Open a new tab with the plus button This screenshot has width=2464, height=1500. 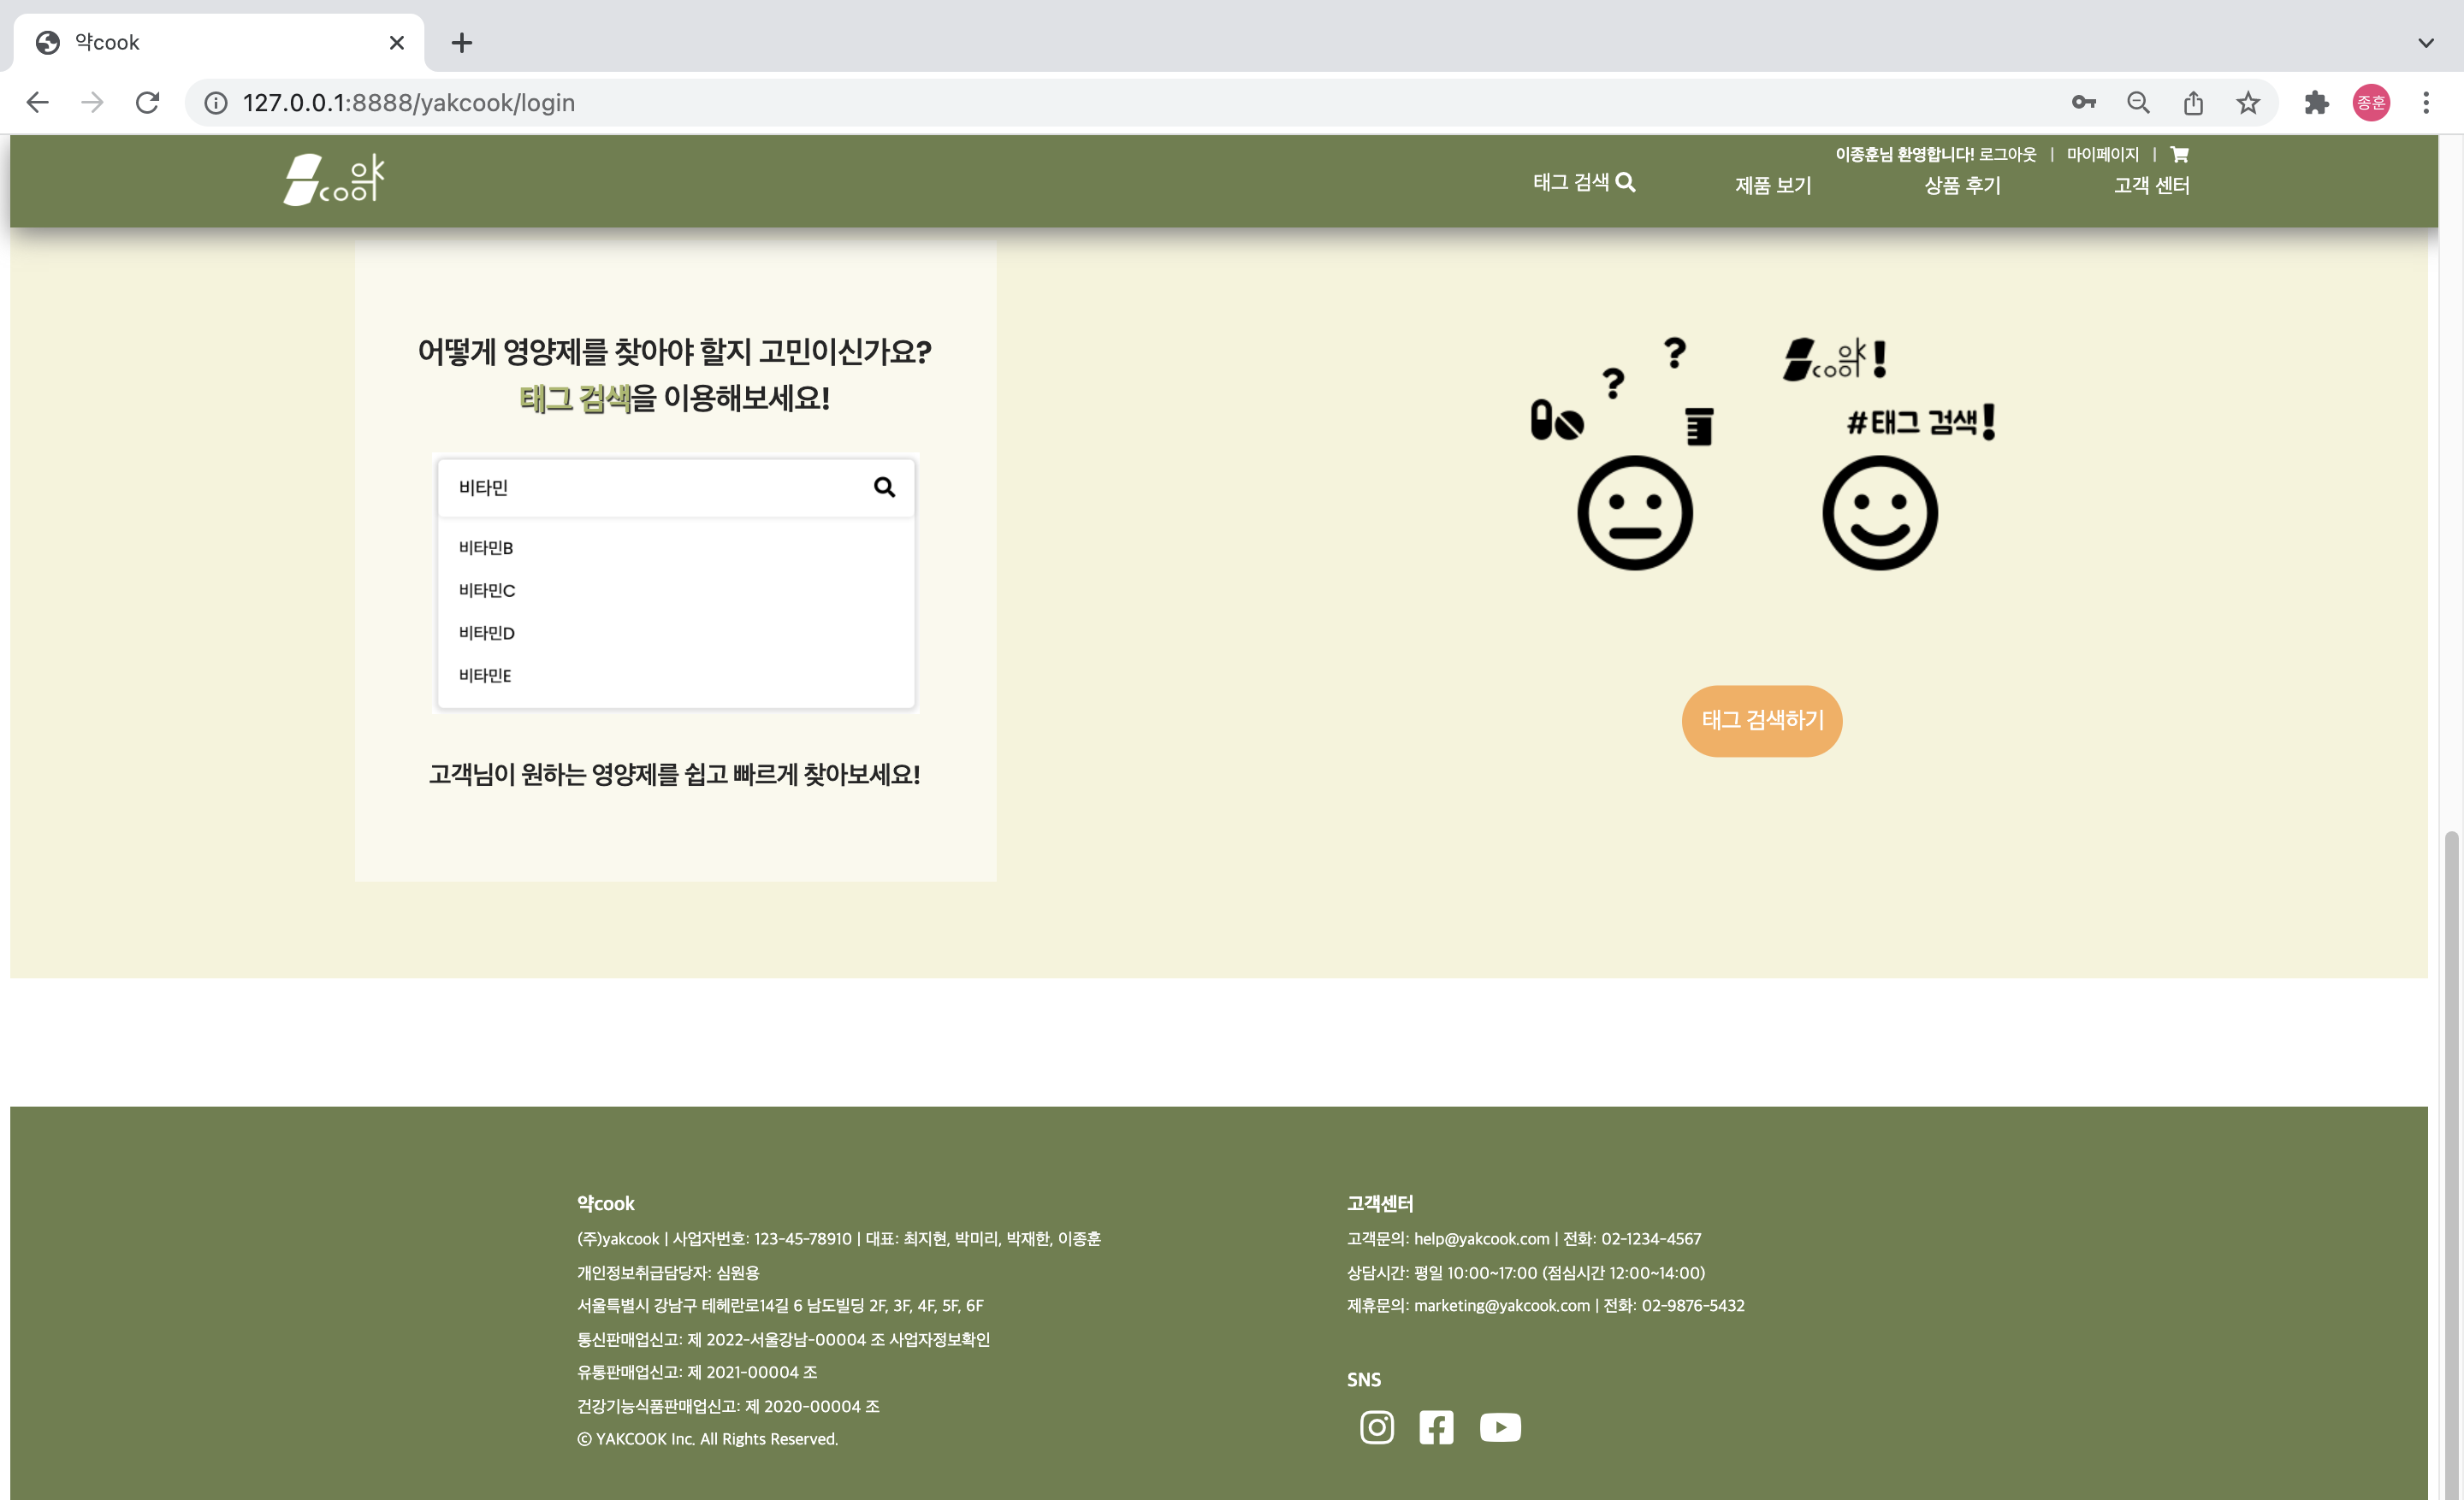(x=461, y=42)
